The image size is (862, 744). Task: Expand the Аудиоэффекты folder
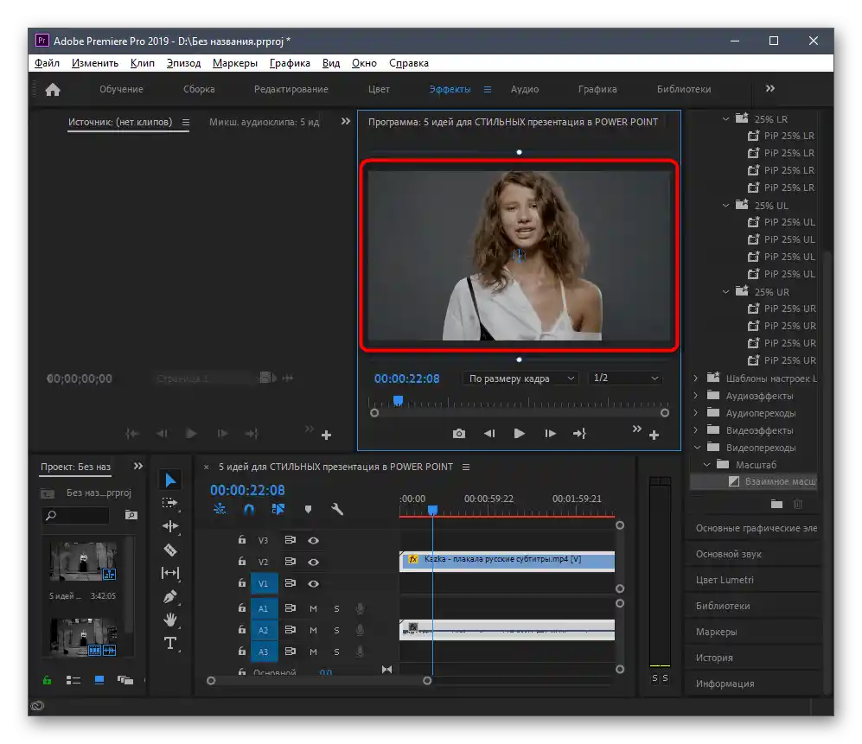click(697, 396)
